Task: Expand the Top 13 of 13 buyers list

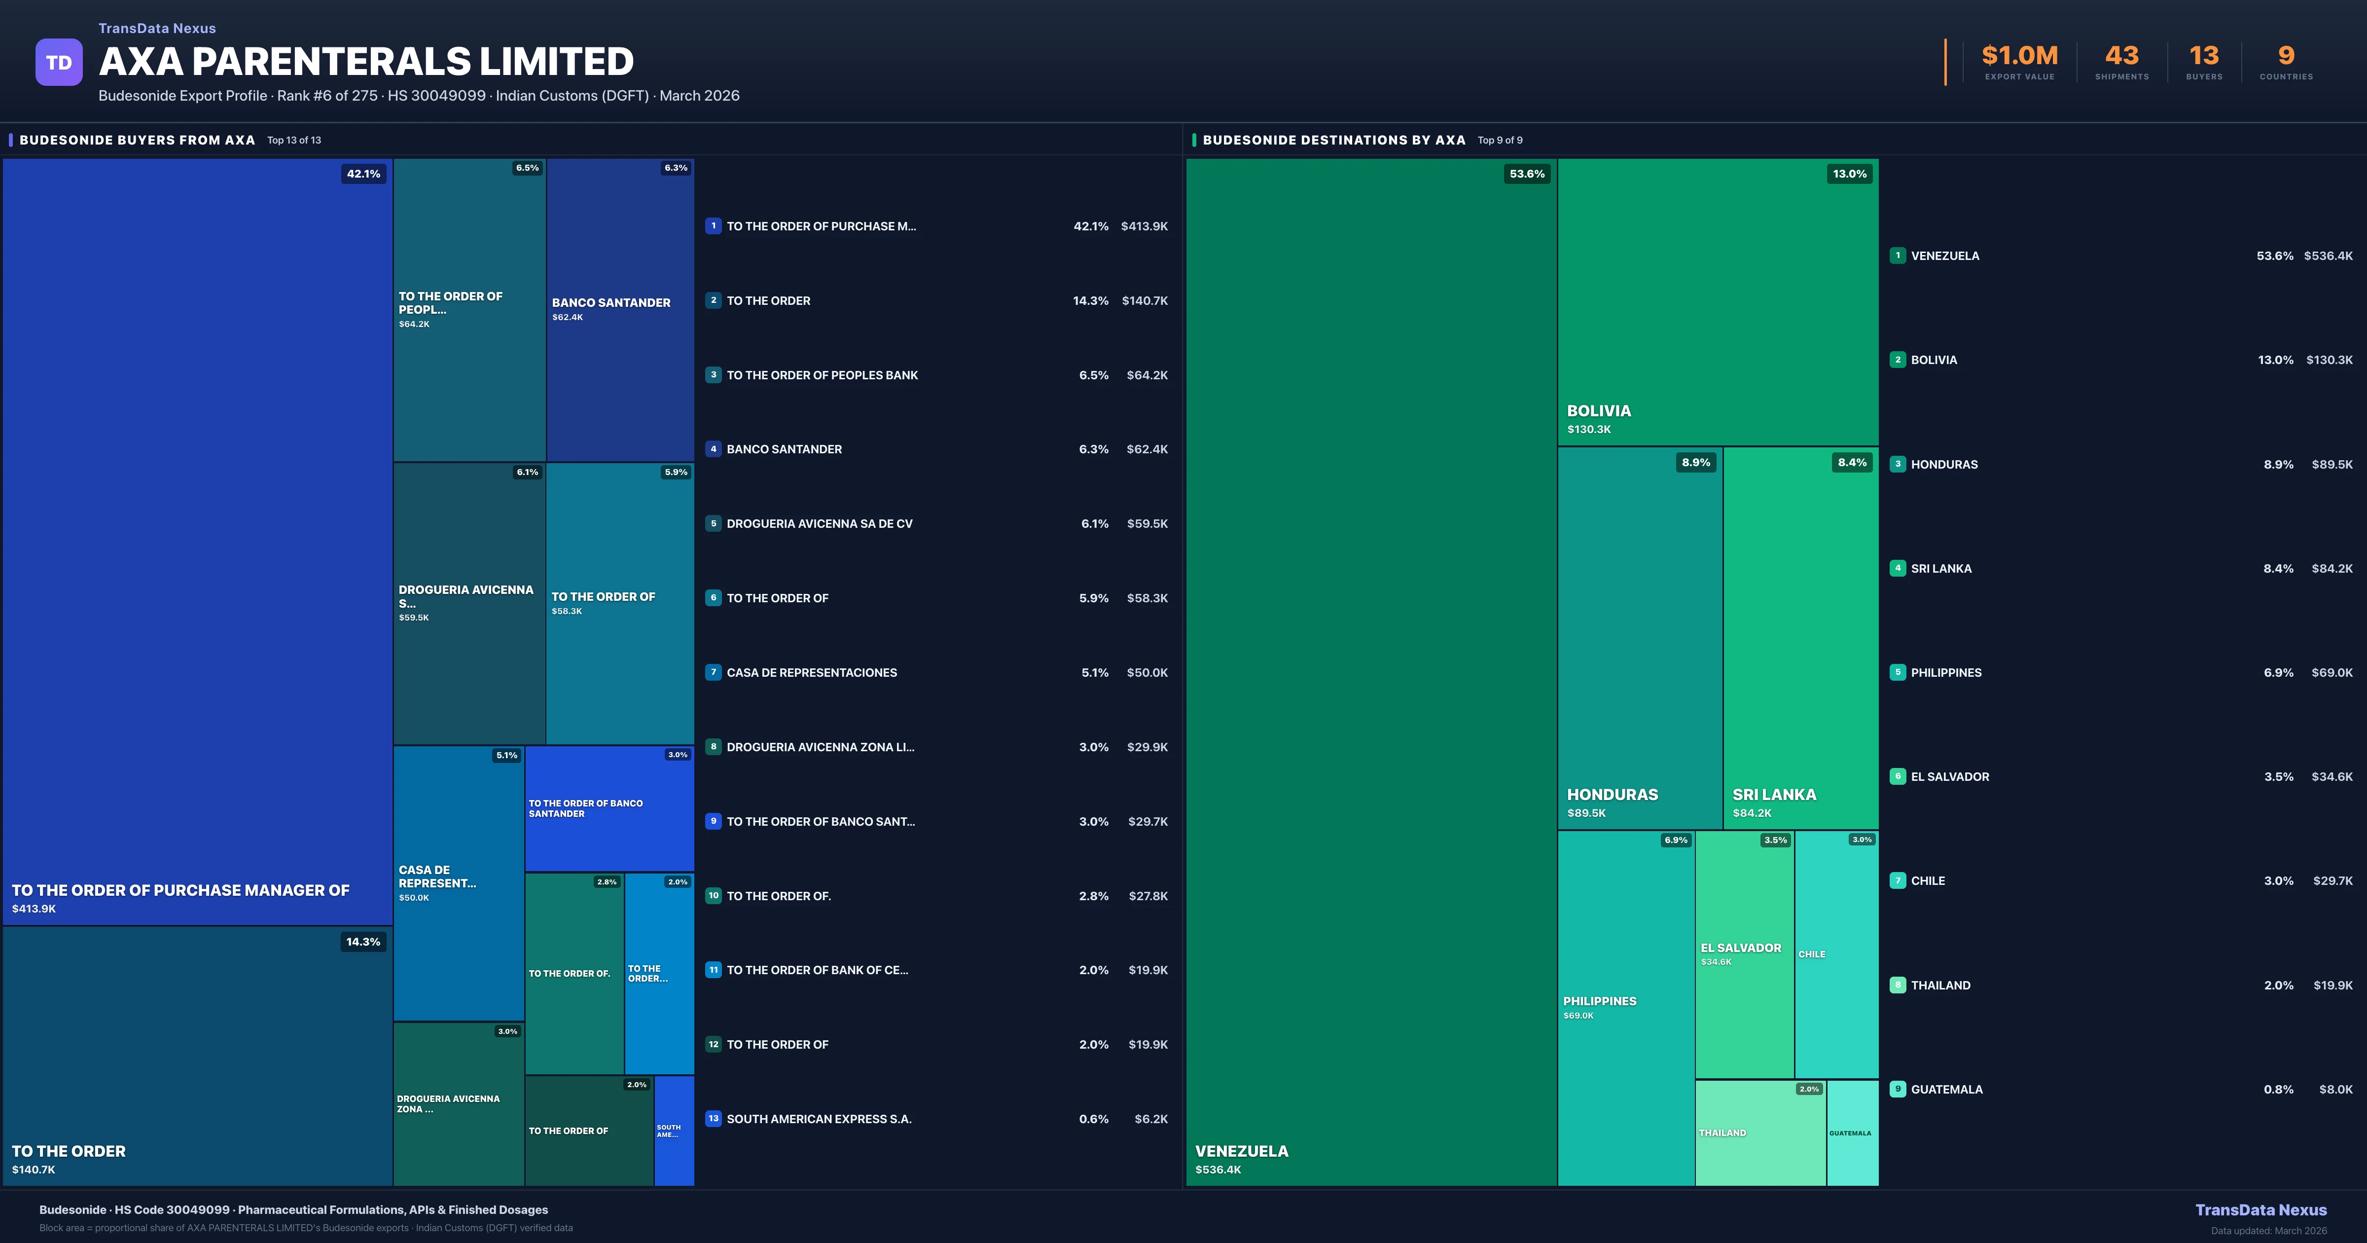Action: pyautogui.click(x=293, y=141)
